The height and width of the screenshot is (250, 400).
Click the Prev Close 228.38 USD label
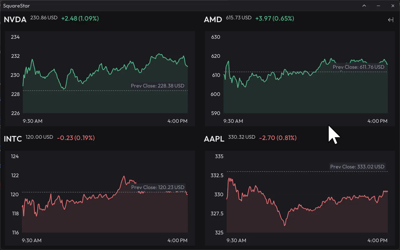[157, 86]
